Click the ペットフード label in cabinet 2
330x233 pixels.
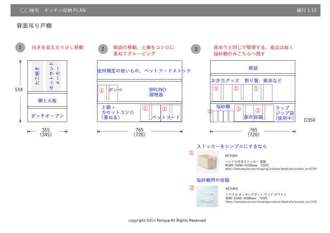[166, 117]
